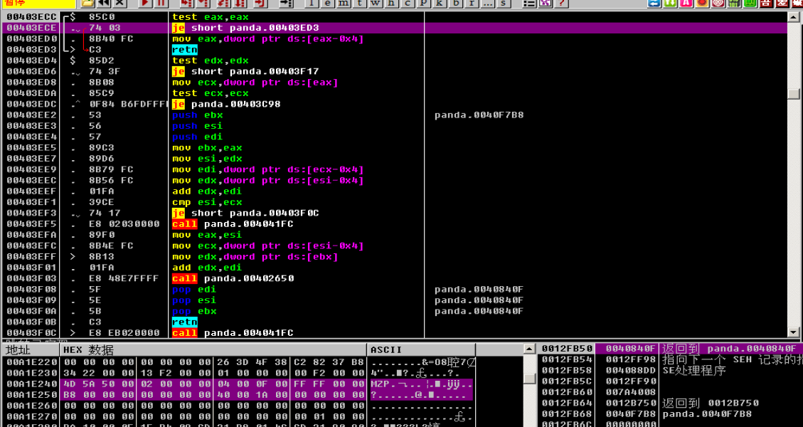Select 'call panda.004041FC' at 00403EF5
The image size is (803, 427).
point(233,224)
